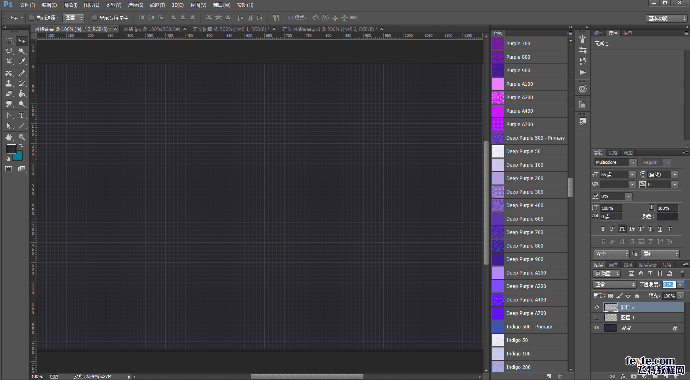This screenshot has height=380, width=690.
Task: Hide layer 图层 2 with eye icon
Action: [597, 307]
